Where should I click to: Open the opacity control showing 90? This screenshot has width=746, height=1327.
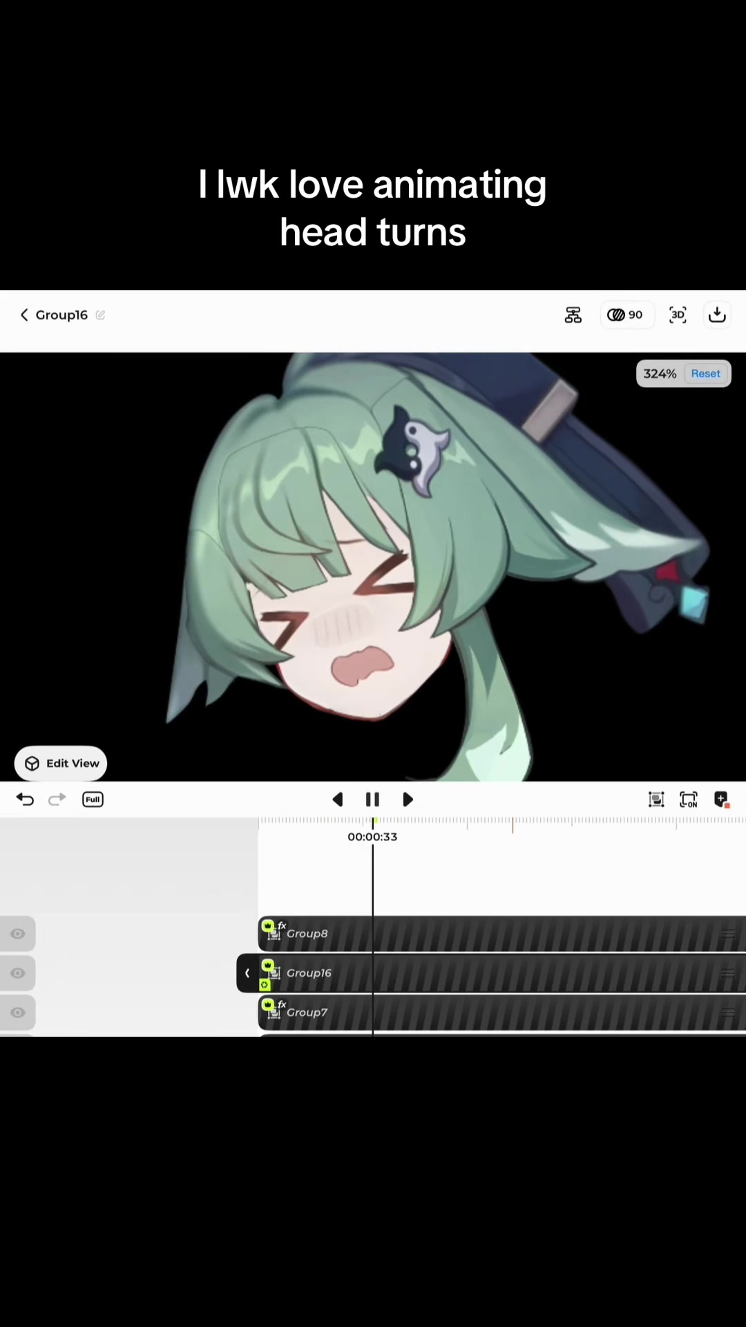click(626, 315)
